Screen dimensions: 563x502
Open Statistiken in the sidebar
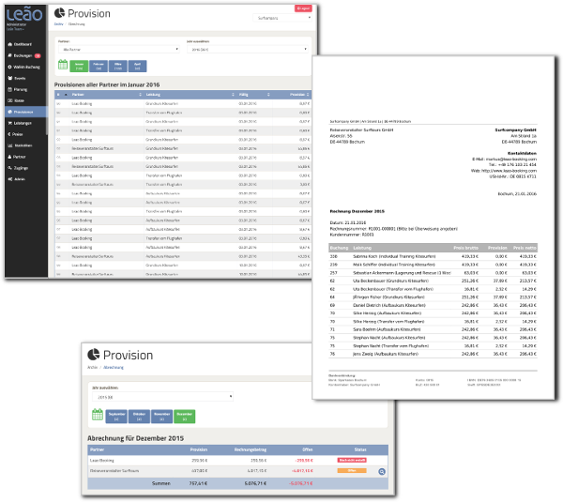click(x=24, y=145)
